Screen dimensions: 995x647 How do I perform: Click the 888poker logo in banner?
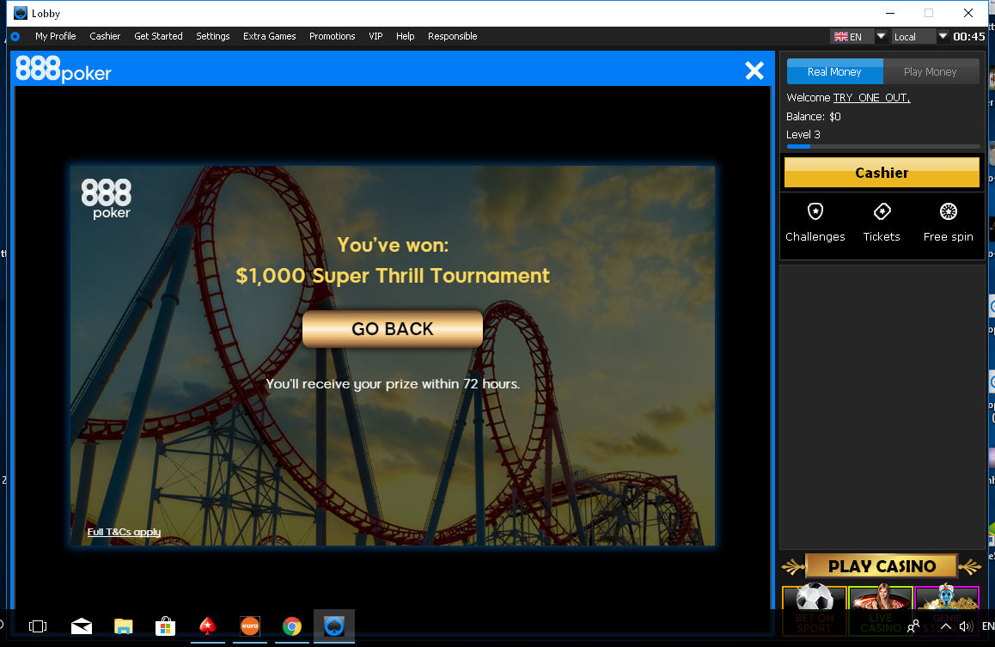coord(107,198)
